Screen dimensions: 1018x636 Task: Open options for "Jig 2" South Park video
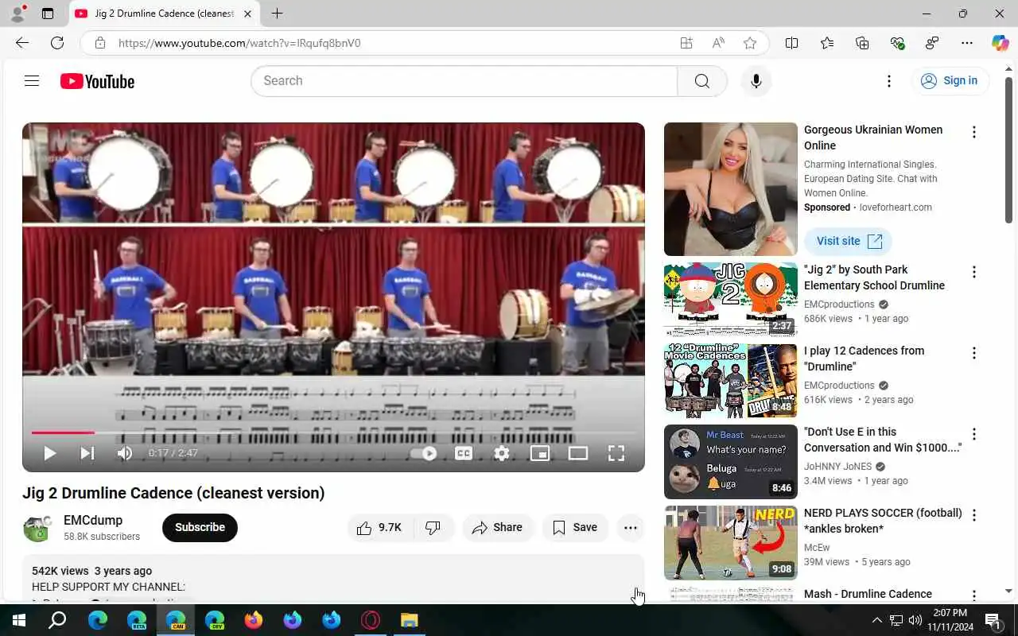pos(973,273)
